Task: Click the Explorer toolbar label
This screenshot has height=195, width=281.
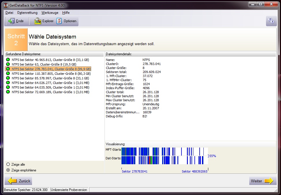Action: (x=48, y=21)
